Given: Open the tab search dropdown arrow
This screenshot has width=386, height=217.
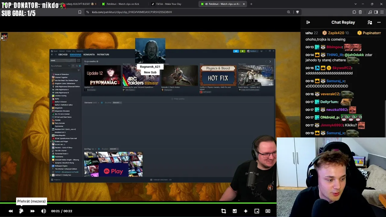Looking at the screenshot, I should [x=356, y=4].
